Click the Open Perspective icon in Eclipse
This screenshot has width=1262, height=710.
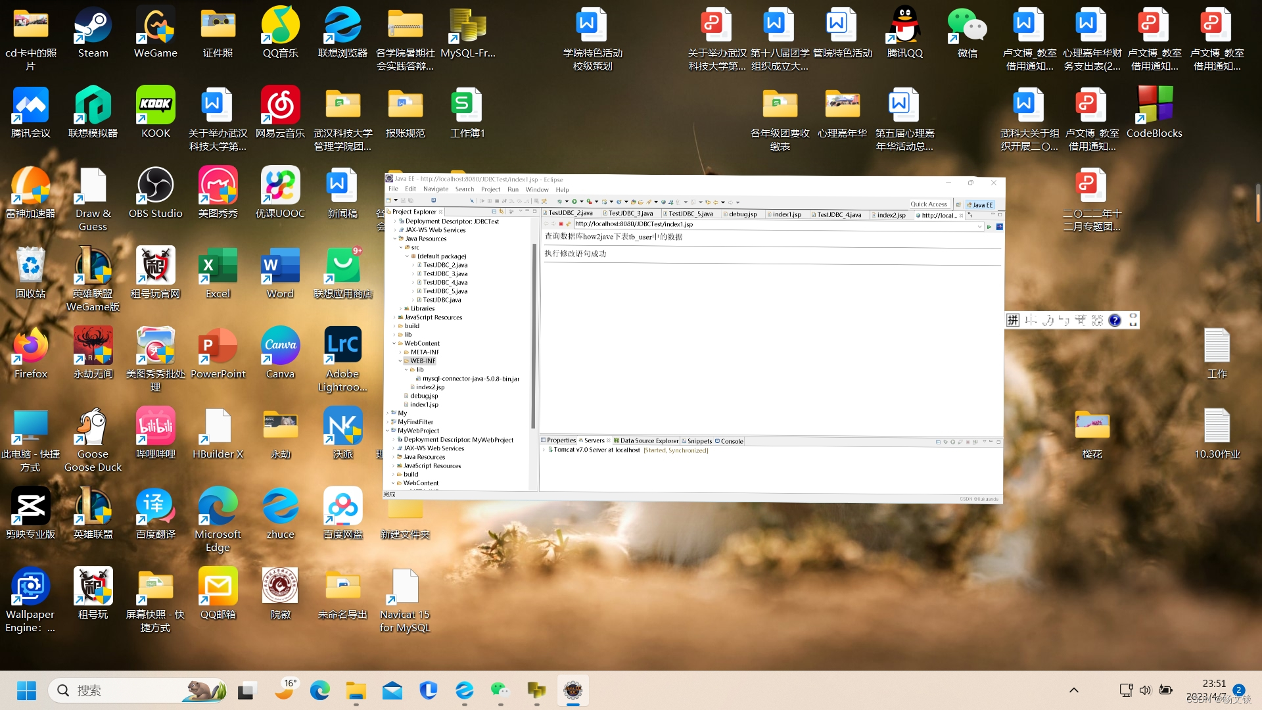pos(958,204)
